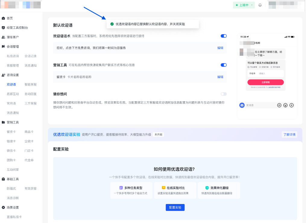Click the voice message icon next to emoji icon

coord(279,105)
